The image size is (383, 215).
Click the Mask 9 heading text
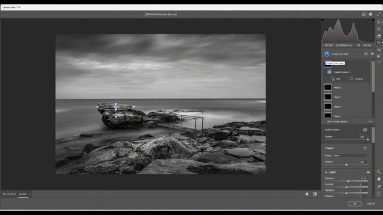(329, 148)
